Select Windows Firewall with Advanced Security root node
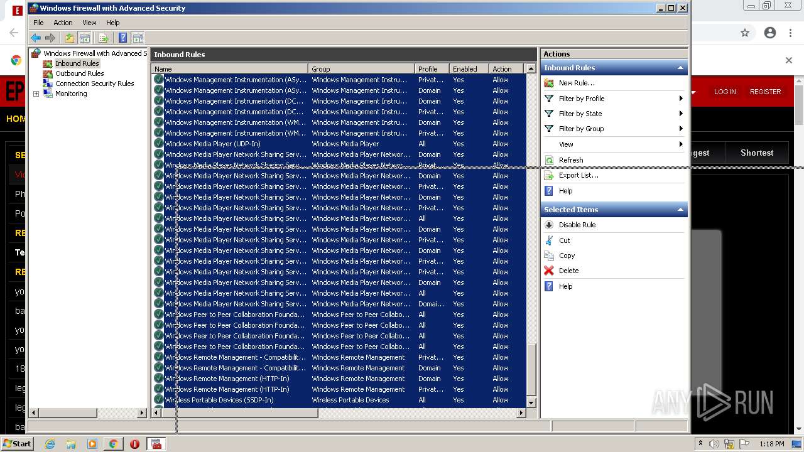The image size is (804, 452). [95, 53]
